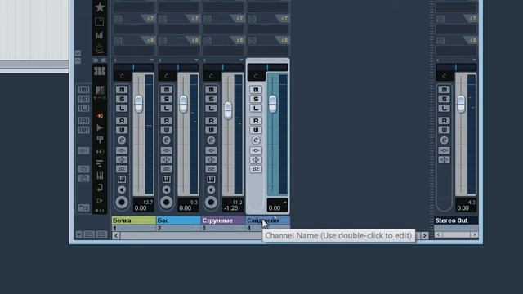The image size is (523, 294).
Task: Deactivate all mutes with global M button
Action: 83,90
